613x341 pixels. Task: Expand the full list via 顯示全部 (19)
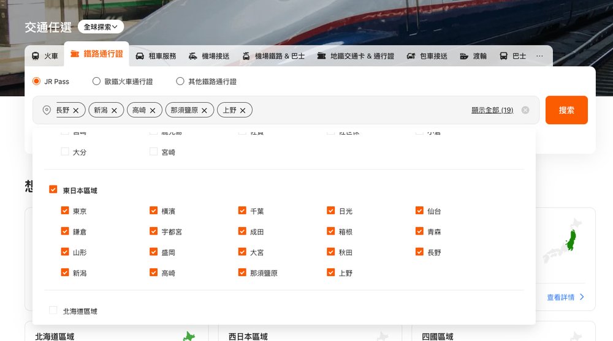(492, 110)
